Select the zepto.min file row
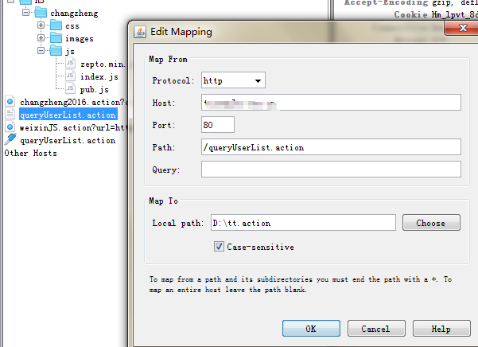 (103, 64)
